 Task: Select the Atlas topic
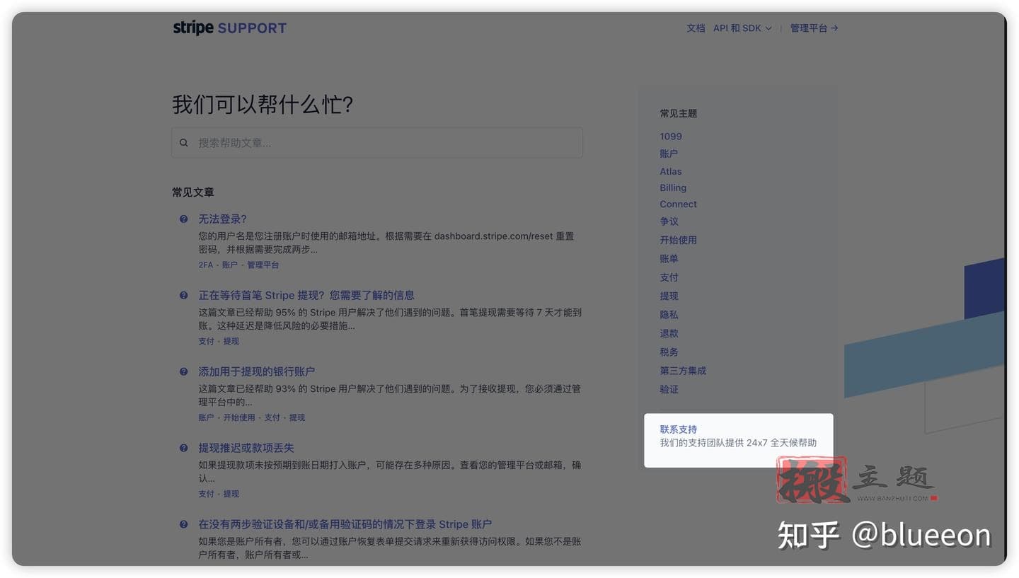pos(671,171)
